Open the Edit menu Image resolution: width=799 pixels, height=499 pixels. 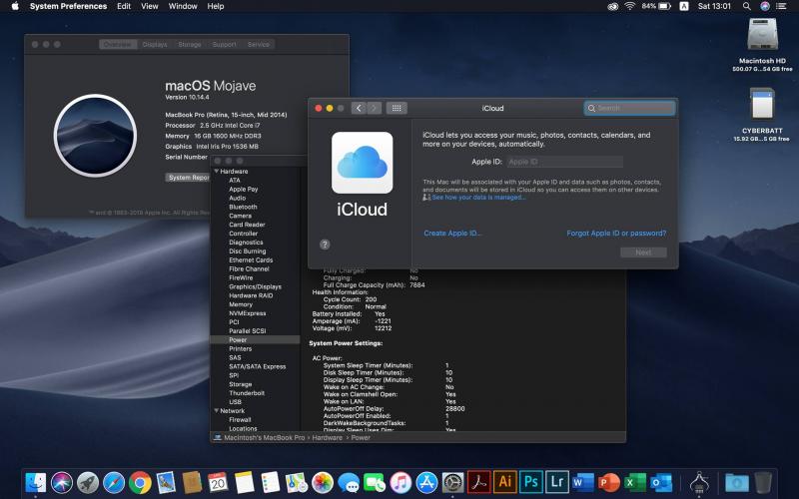(x=124, y=6)
